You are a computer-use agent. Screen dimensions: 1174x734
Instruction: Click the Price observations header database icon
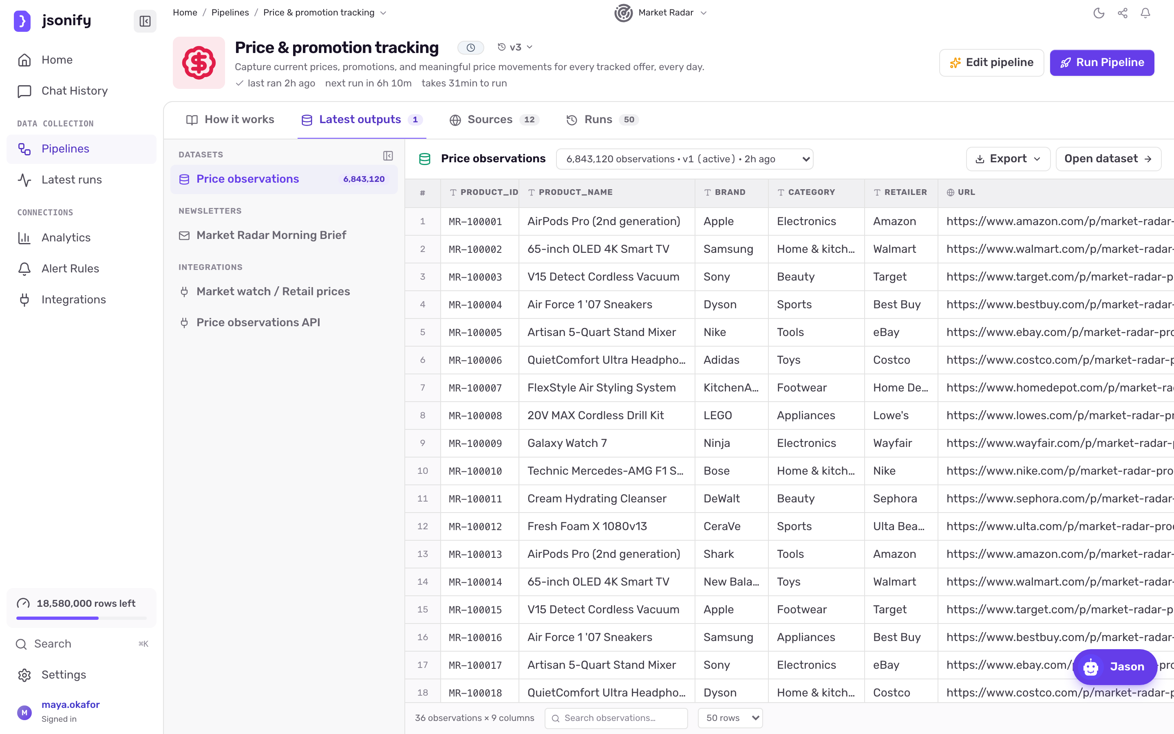pyautogui.click(x=424, y=159)
